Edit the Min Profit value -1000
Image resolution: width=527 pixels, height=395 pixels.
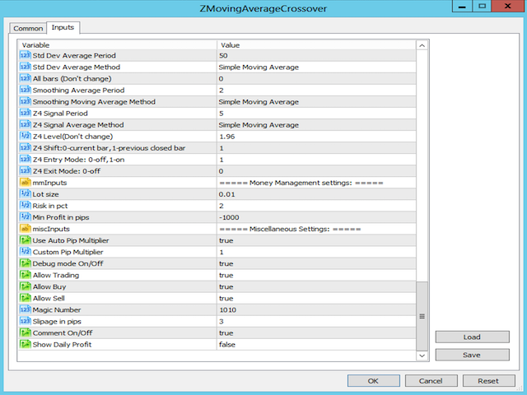tap(316, 217)
